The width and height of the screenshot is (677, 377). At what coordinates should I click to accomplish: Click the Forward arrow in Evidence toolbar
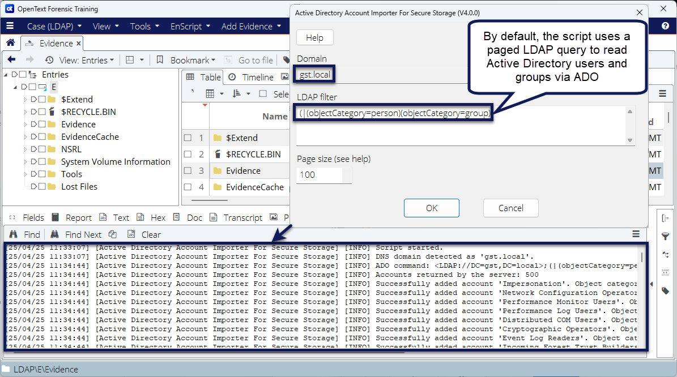click(x=29, y=59)
